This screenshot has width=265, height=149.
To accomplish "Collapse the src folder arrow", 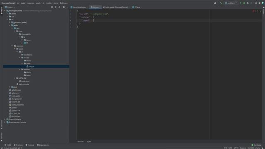I will click(x=7, y=19).
